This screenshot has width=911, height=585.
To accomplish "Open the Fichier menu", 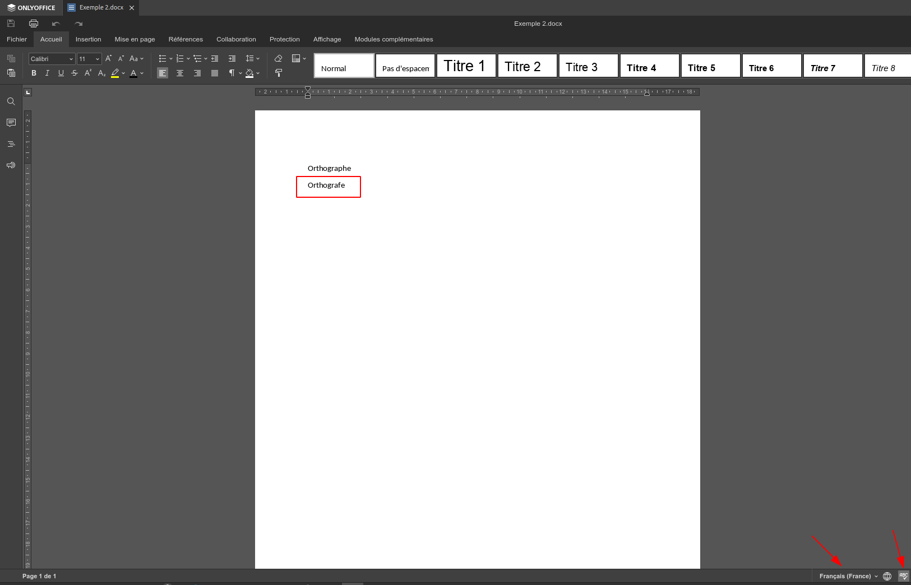I will [x=17, y=39].
